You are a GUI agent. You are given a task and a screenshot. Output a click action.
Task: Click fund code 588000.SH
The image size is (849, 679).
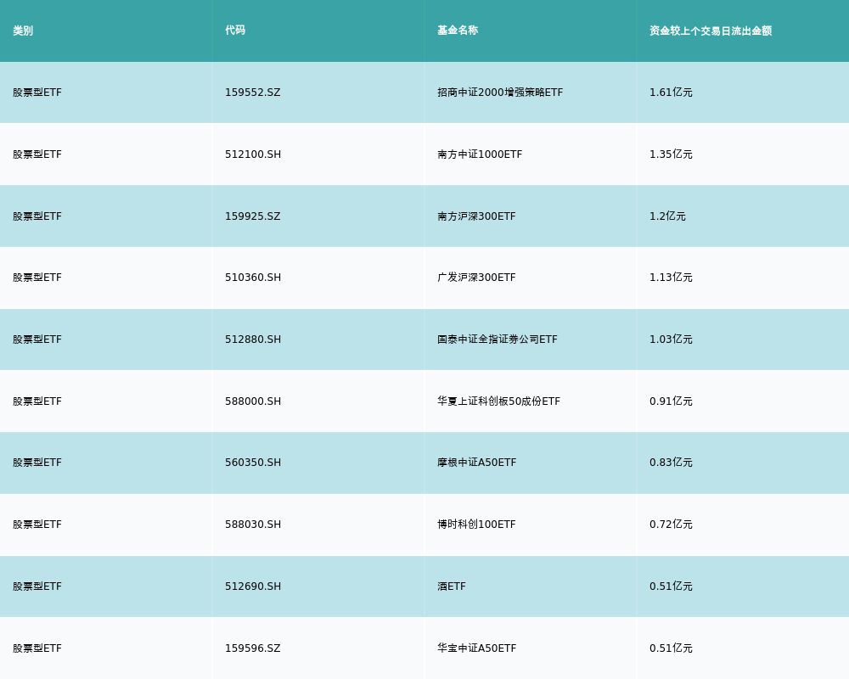(x=253, y=401)
